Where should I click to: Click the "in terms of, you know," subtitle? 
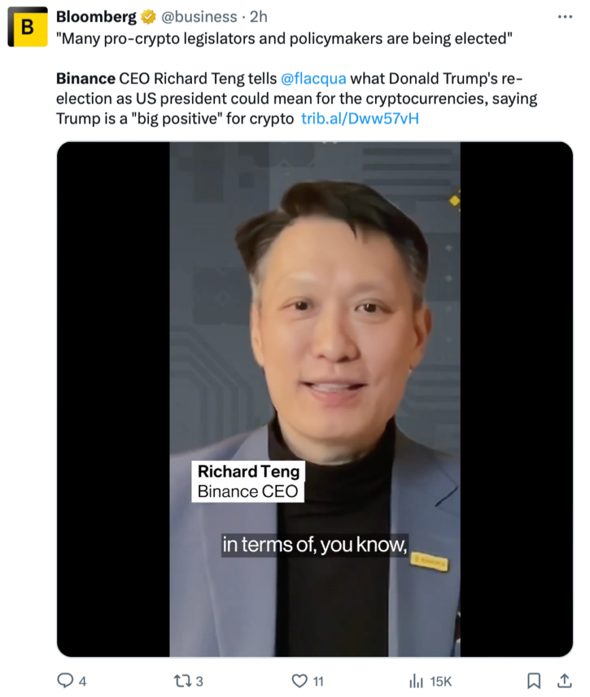coord(314,545)
